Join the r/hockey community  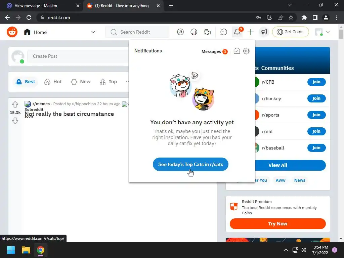[x=316, y=98]
